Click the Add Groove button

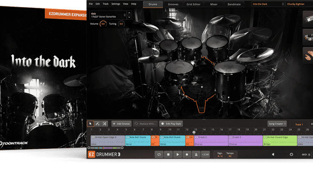(121, 123)
